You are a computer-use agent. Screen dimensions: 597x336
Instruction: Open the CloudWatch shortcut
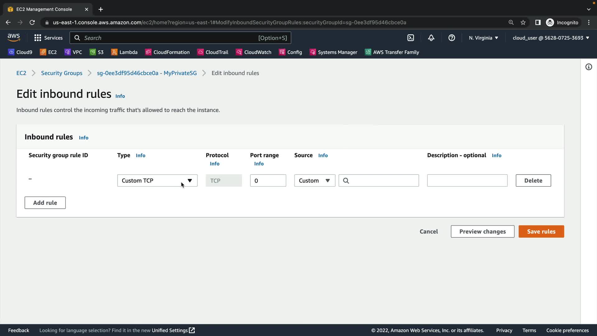(x=254, y=52)
